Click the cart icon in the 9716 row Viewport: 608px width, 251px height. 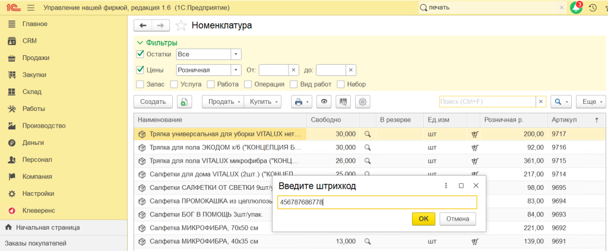point(474,148)
